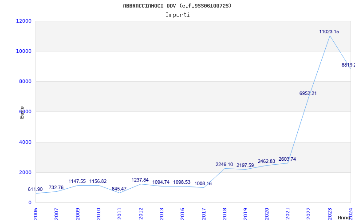The image size is (355, 222).
Task: Select the 2022 x-axis year label
Action: 309,214
